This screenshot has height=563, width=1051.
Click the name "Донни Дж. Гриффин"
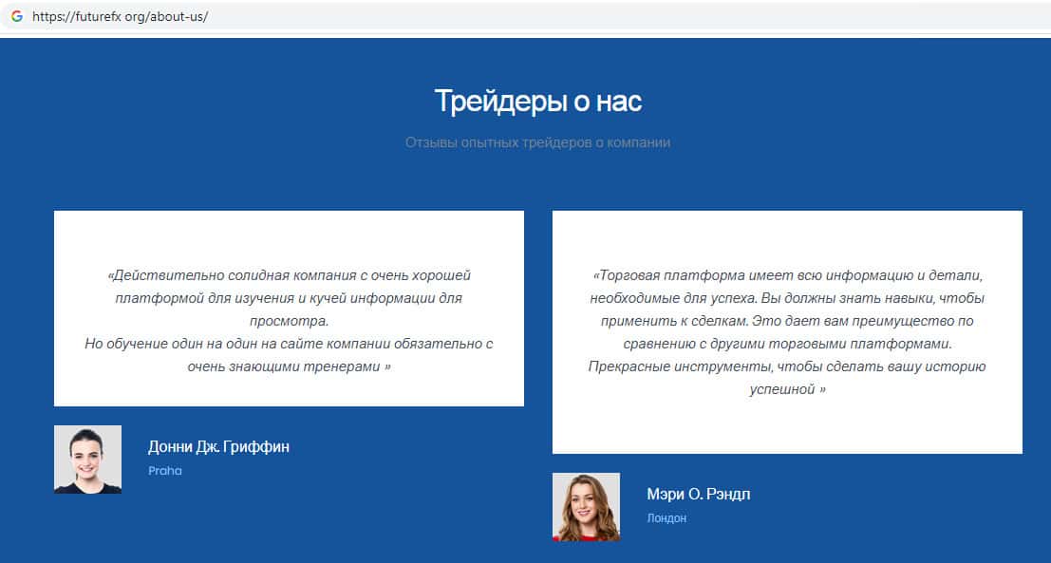pos(218,447)
